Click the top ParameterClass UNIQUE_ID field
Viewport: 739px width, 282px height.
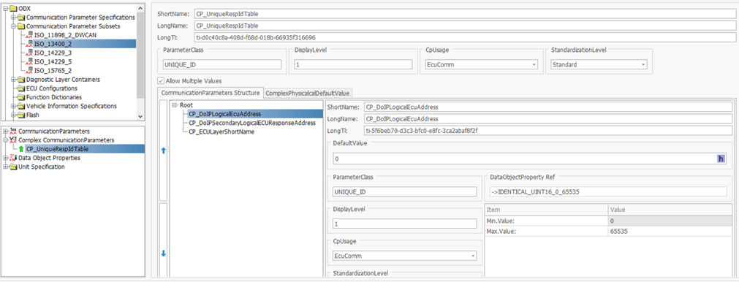click(222, 65)
